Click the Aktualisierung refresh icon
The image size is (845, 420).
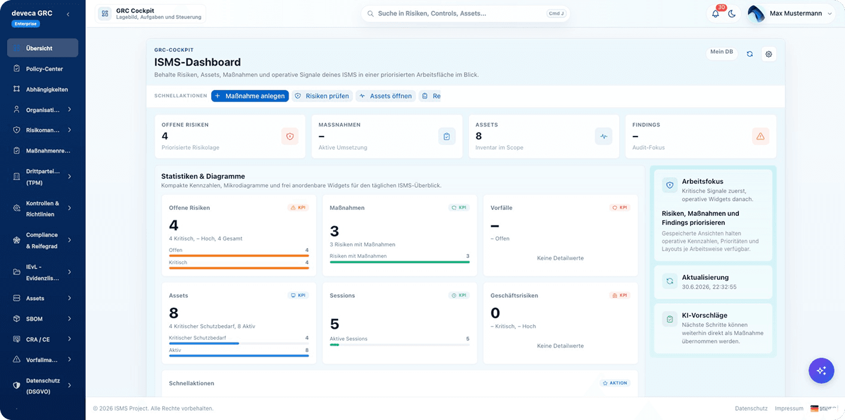tap(670, 281)
